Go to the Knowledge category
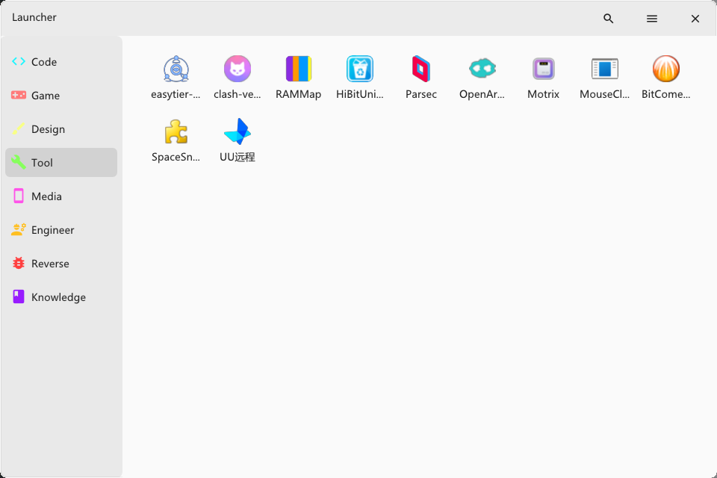 [61, 297]
